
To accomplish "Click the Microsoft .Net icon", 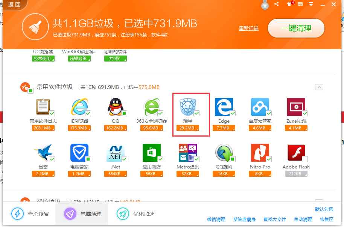I will (116, 152).
